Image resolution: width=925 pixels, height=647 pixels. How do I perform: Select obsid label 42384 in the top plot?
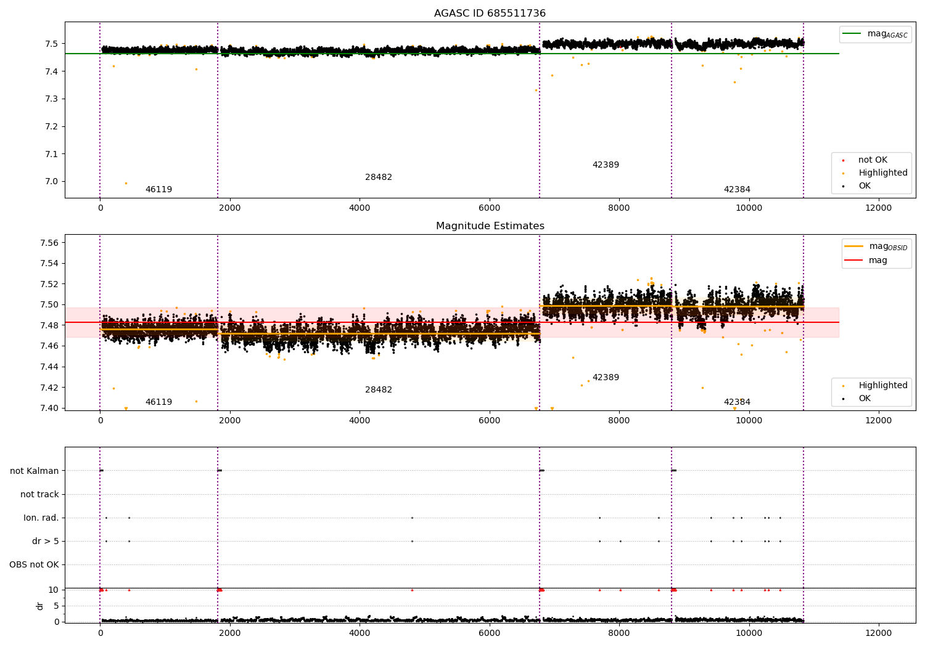click(737, 190)
